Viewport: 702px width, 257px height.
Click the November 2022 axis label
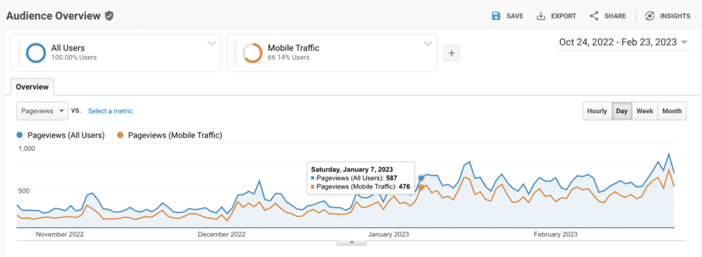60,234
